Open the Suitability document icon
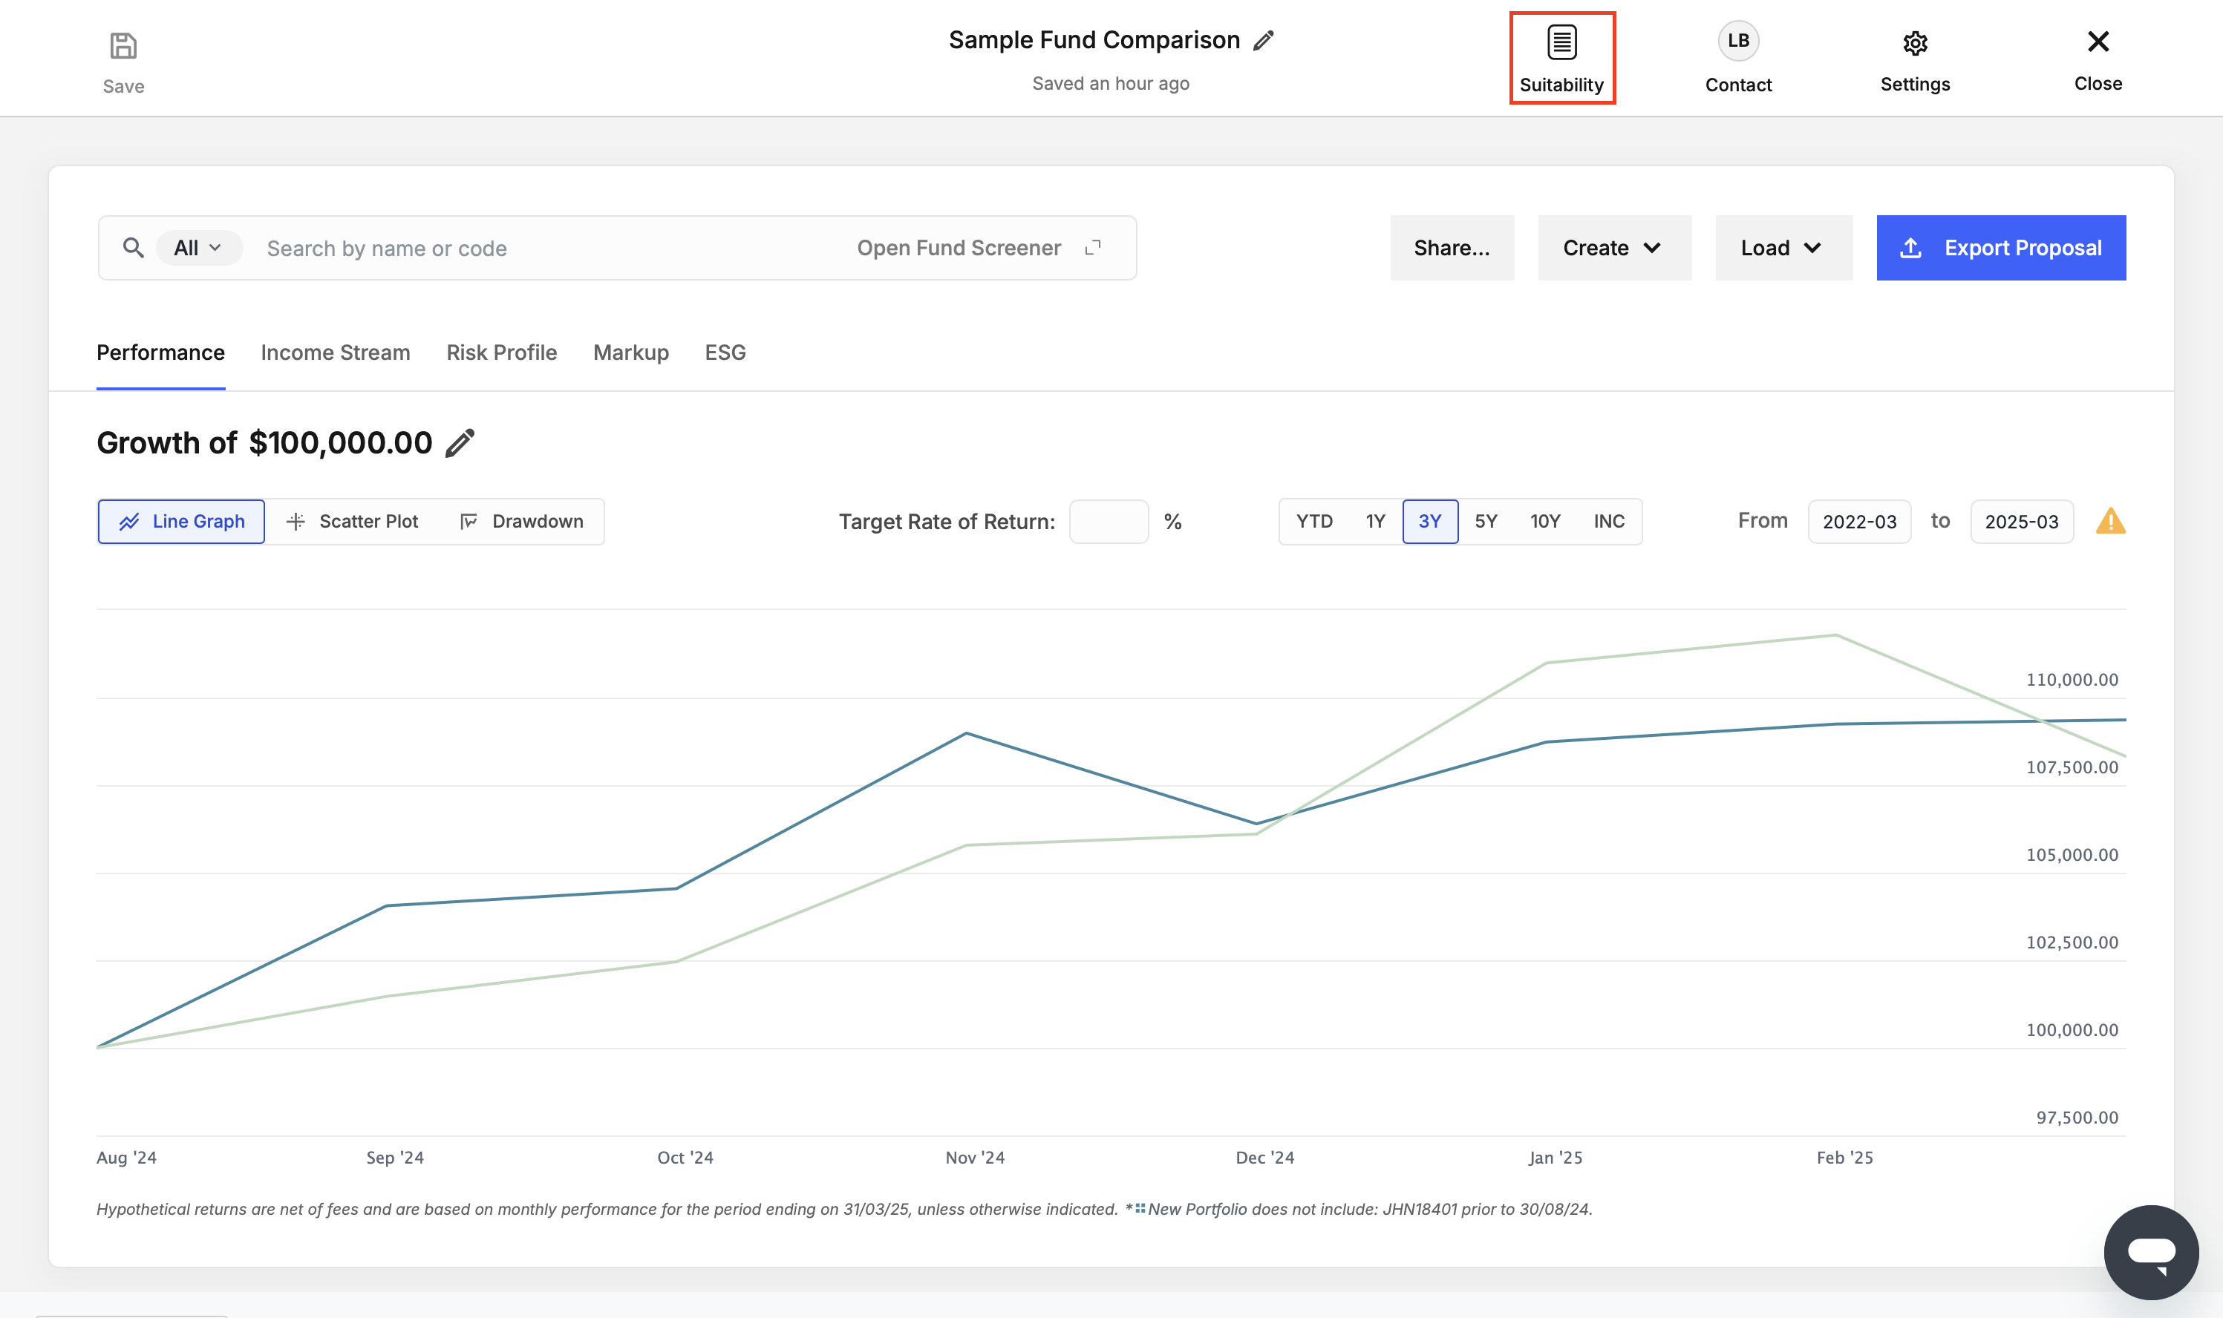This screenshot has width=2223, height=1318. coord(1561,42)
